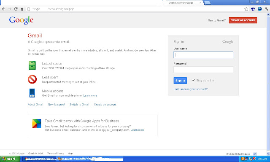Click the red K tray icon
Screen dimensions: 270x162
[x=254, y=159]
